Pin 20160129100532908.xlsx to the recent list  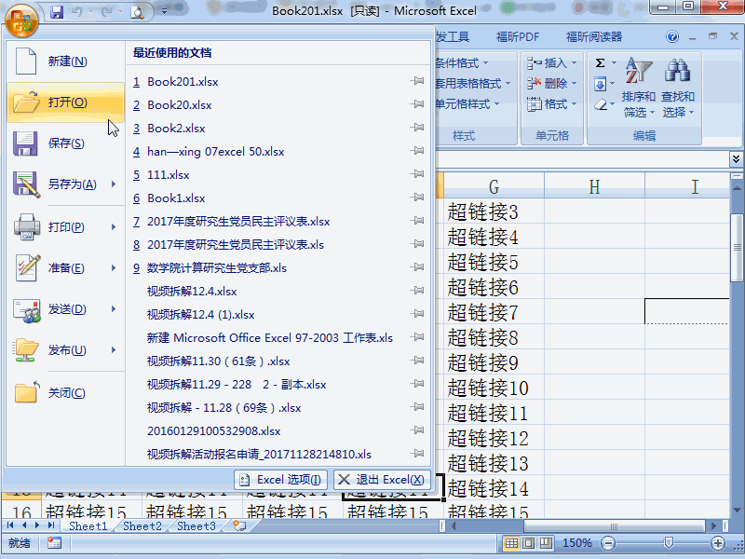(417, 430)
